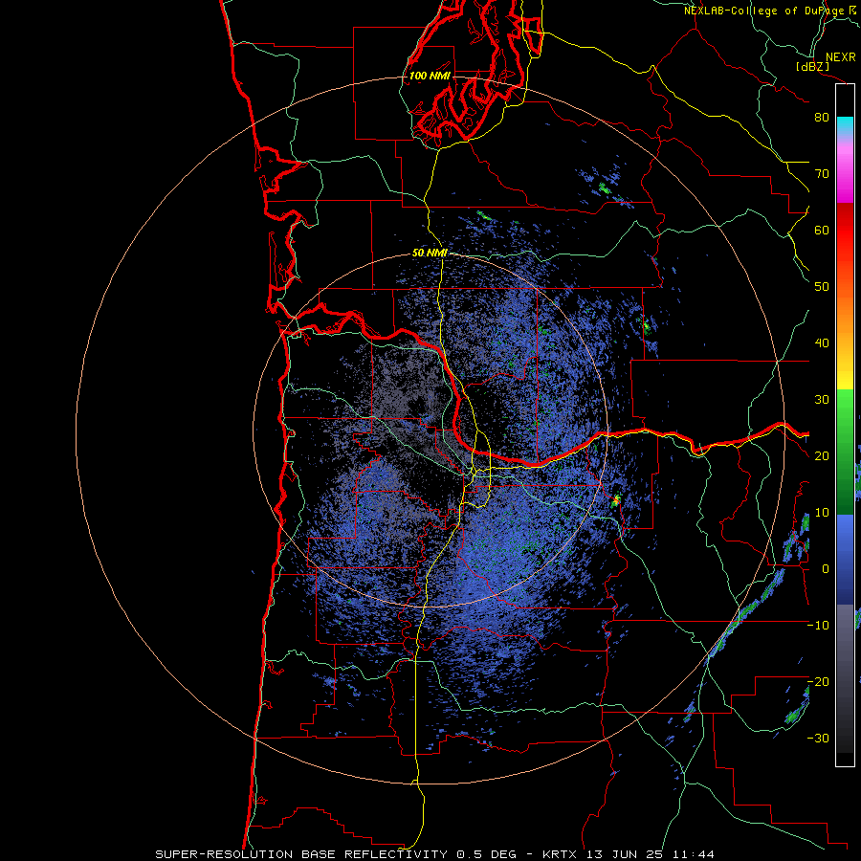Click the SUPER-RESOLUTION BASE REFLECTIVITY caption text
The image size is (861, 861).
pyautogui.click(x=301, y=854)
